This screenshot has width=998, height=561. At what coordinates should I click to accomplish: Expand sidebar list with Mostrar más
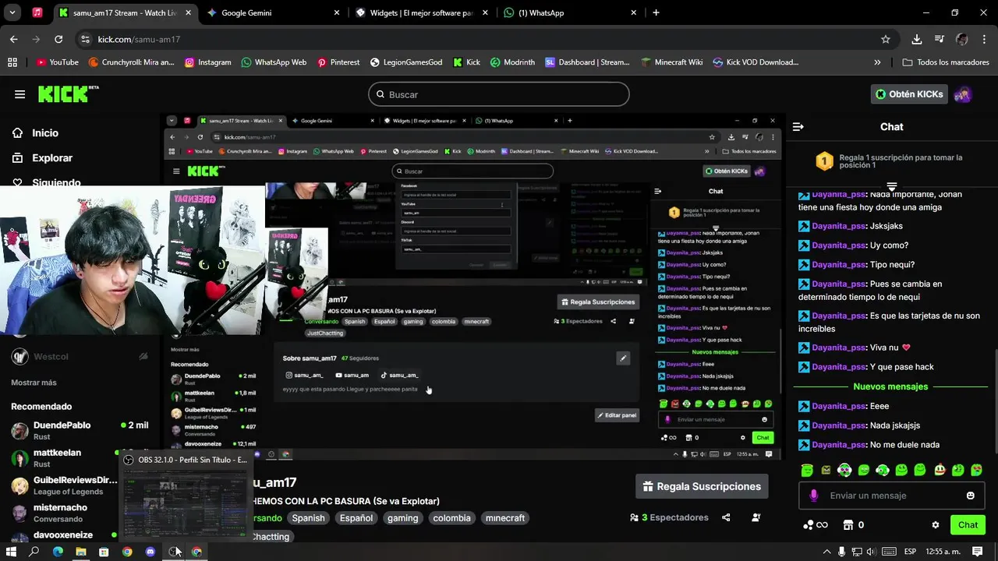(34, 383)
